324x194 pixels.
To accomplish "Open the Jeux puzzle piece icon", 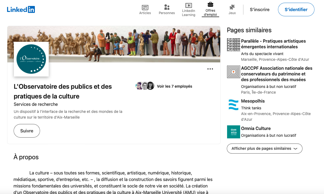I will [x=232, y=7].
